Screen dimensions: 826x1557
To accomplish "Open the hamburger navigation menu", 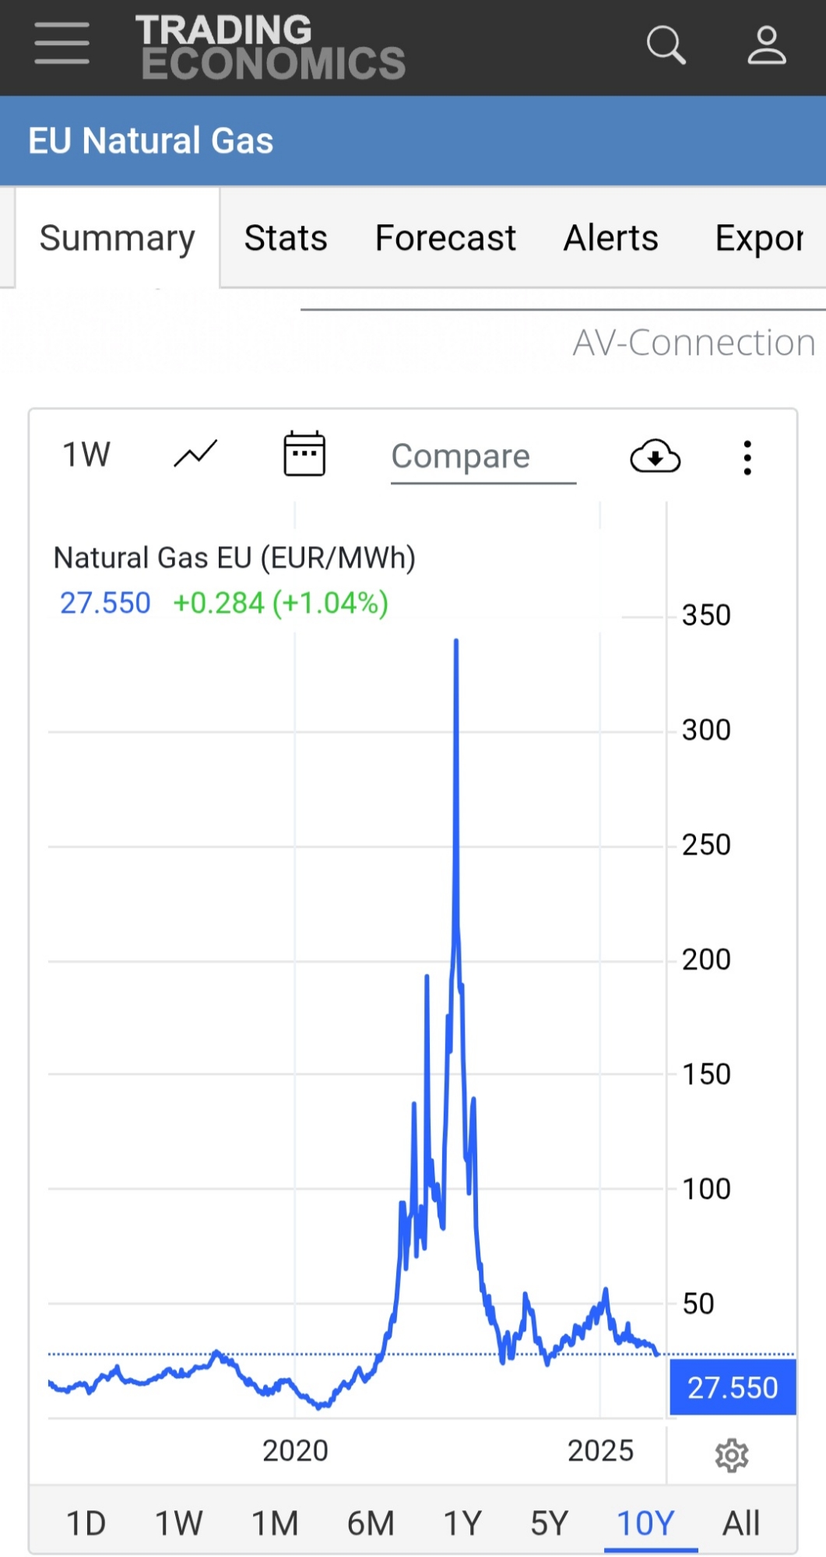I will pos(62,44).
